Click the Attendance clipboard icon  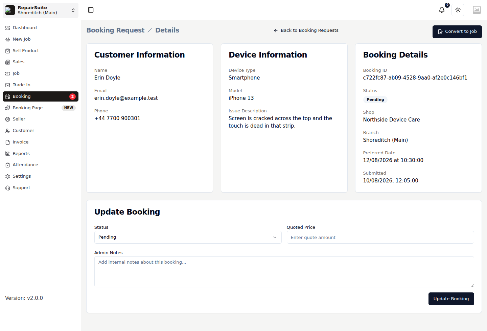coord(7,165)
